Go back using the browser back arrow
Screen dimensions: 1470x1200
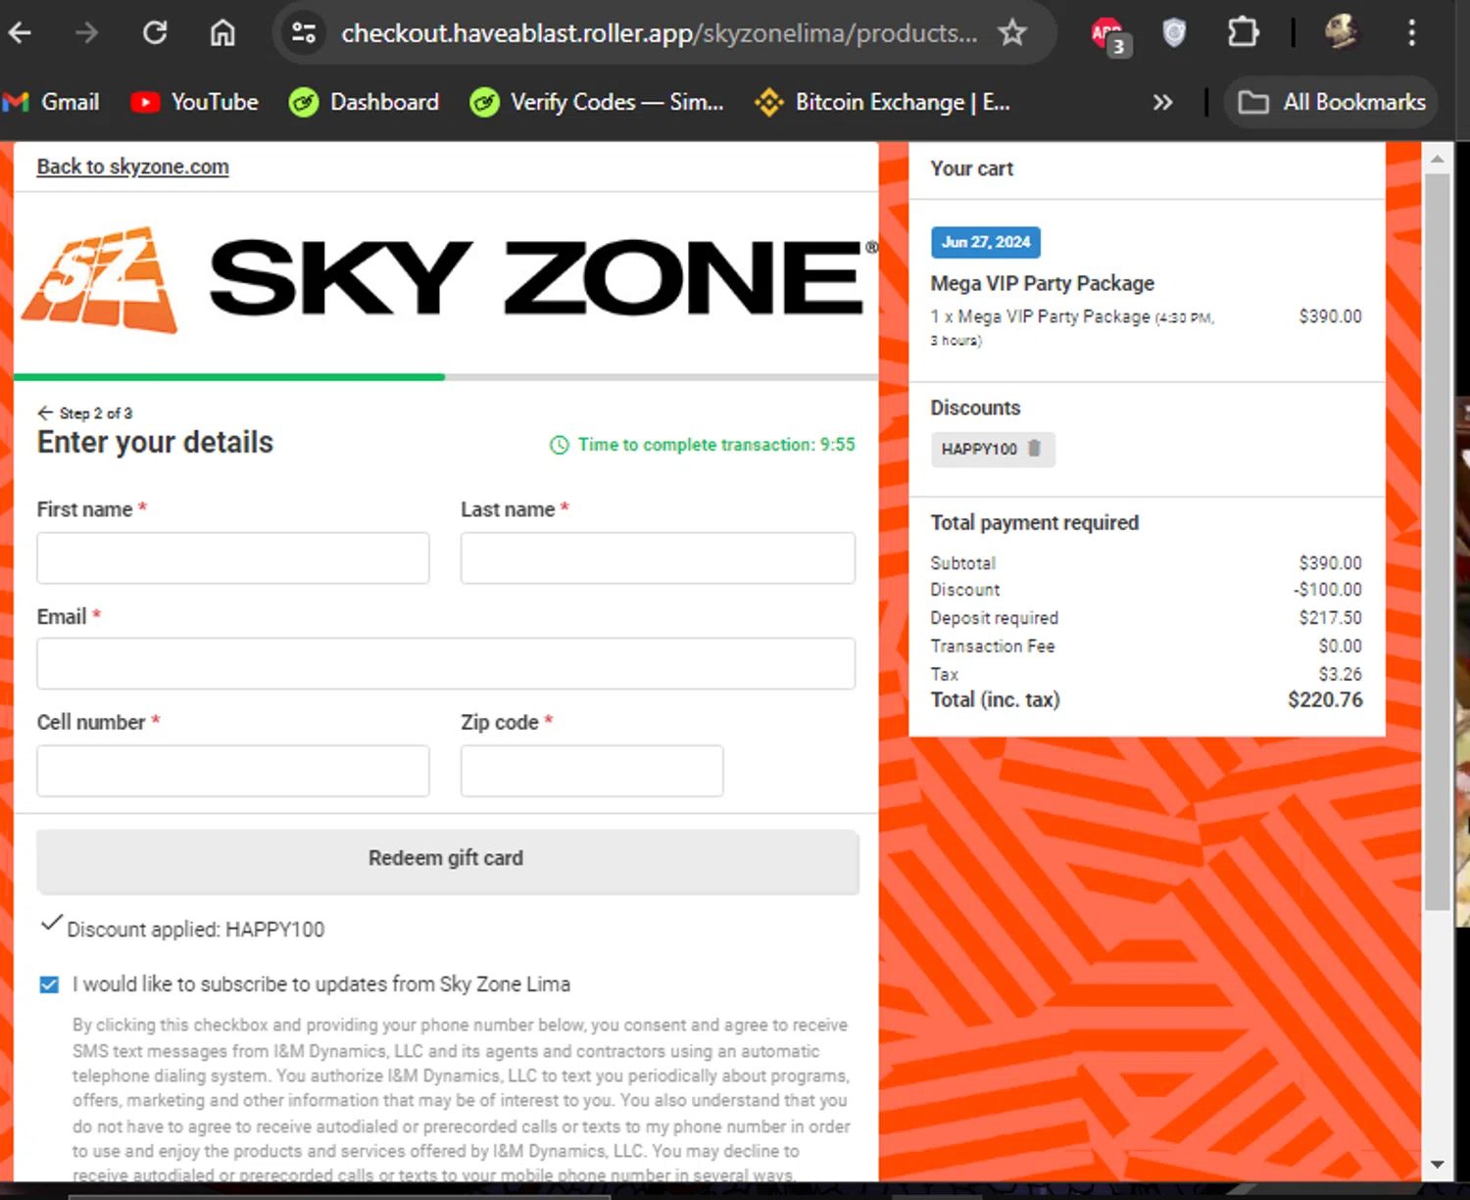pyautogui.click(x=20, y=33)
